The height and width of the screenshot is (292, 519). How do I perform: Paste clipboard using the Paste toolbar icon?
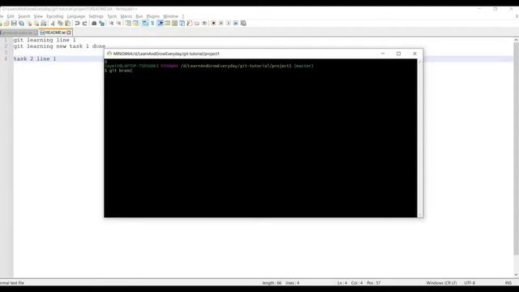click(67, 24)
